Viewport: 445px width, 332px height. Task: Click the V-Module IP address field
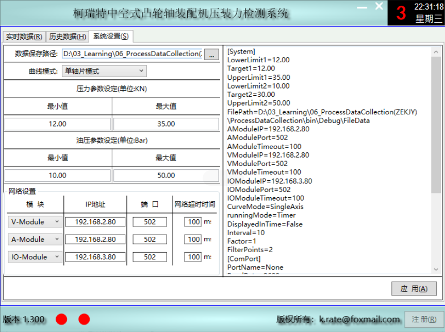point(95,222)
